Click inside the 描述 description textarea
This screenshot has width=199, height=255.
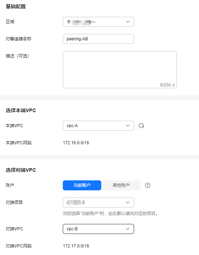pyautogui.click(x=120, y=70)
